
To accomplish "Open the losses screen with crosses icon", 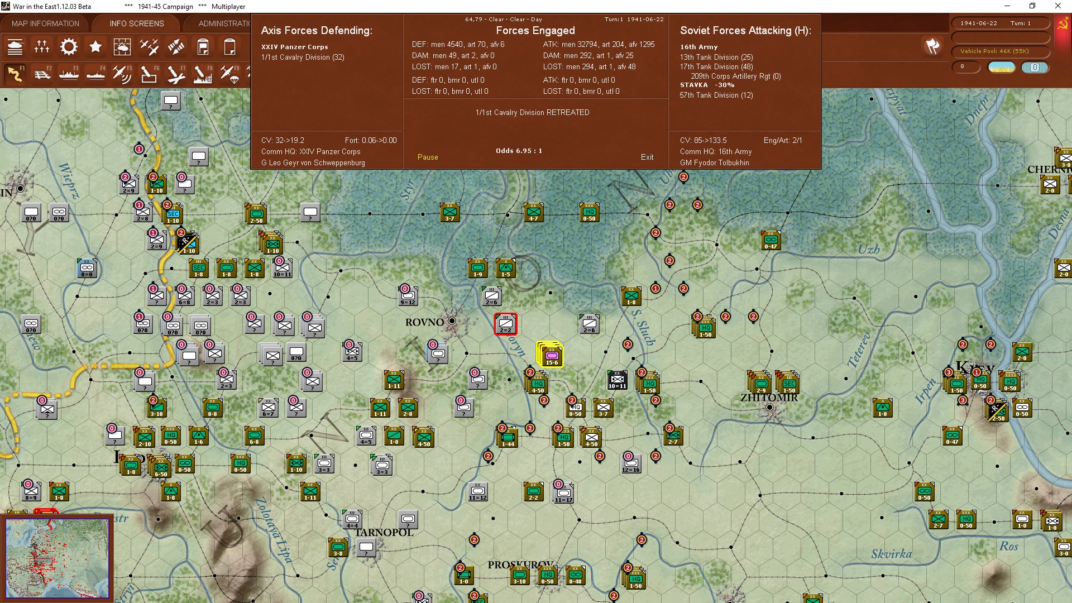I will 42,47.
